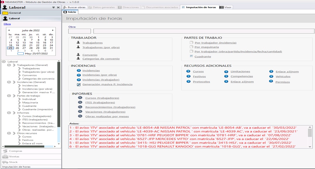Click the cart icon on the Compras bar
315x169 pixels.
click(5, 151)
